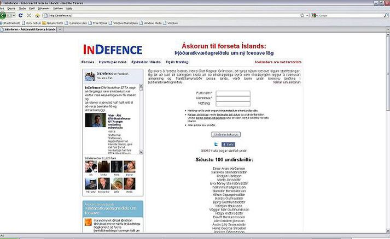Screen dimensions: 390x239
Task: Choose search engine from Google dropdown
Action: tap(315, 15)
